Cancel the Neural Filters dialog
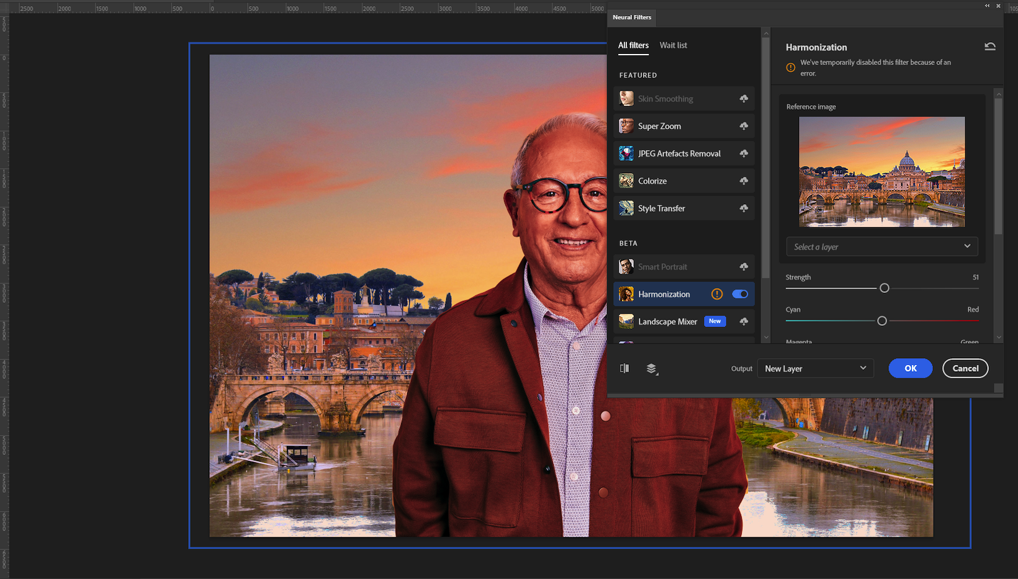 (x=965, y=368)
